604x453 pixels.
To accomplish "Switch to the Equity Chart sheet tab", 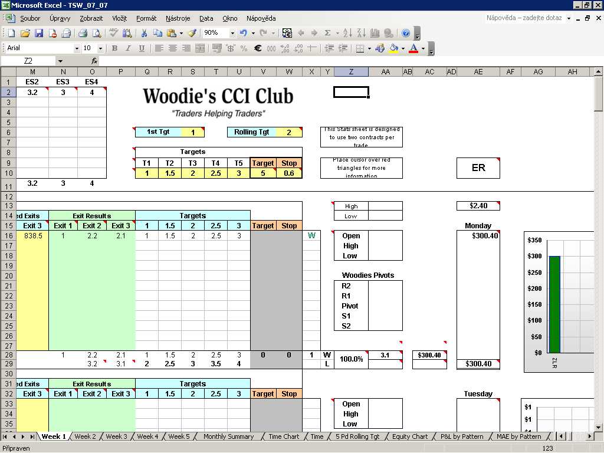I will click(x=410, y=436).
